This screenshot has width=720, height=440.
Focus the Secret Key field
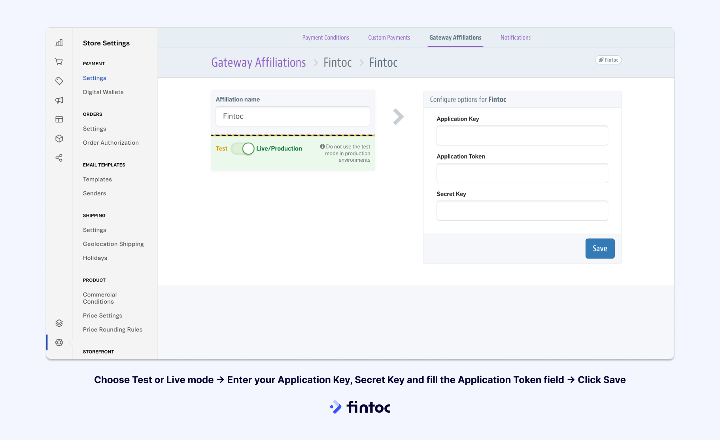(x=522, y=211)
